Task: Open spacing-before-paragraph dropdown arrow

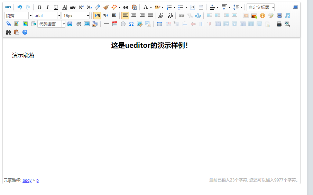Action: point(218,7)
